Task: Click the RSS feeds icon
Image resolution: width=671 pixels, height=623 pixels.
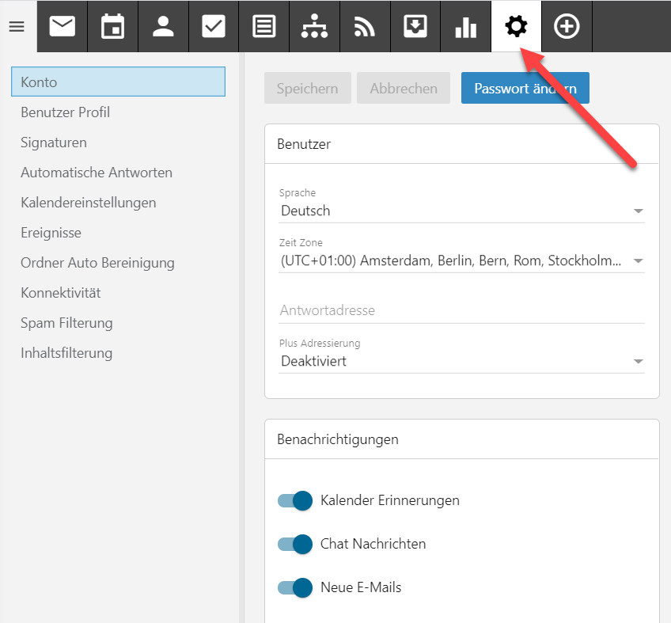Action: (x=365, y=27)
